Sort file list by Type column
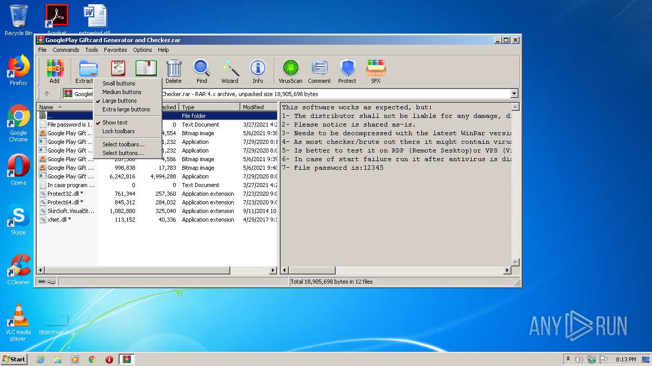 (x=209, y=107)
